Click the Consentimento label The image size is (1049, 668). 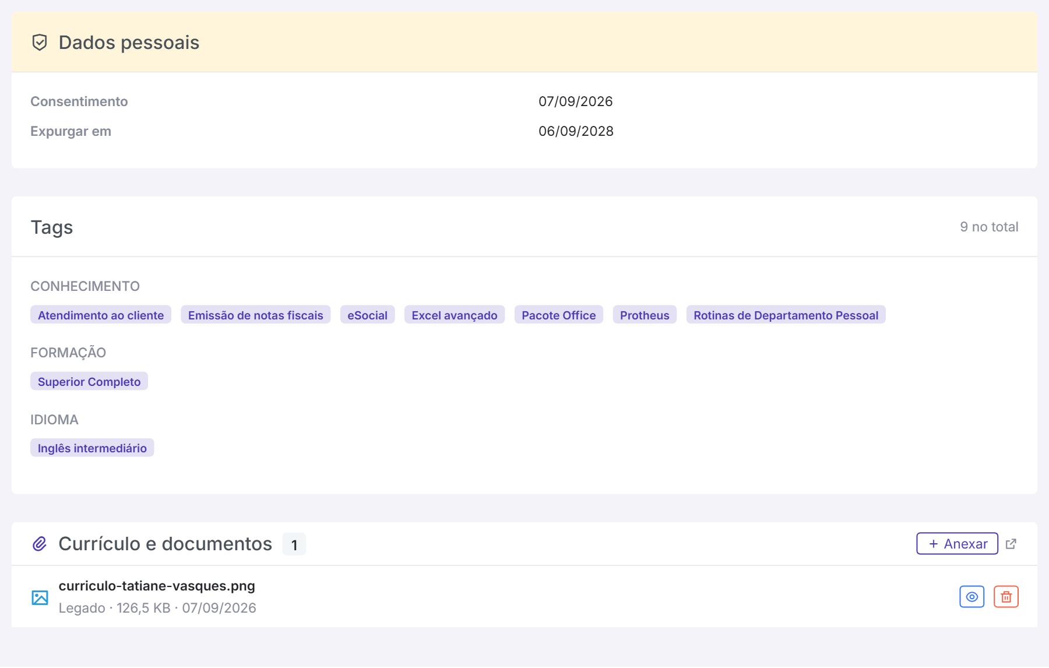point(79,101)
